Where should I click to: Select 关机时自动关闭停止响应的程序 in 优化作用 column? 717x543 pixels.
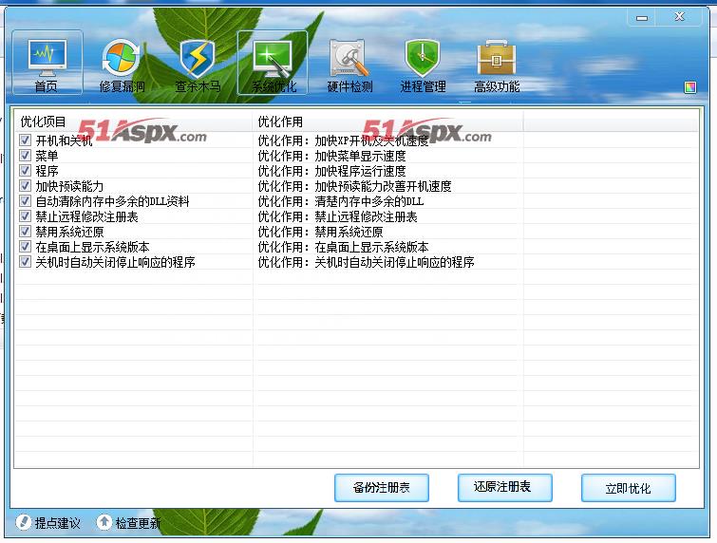point(395,262)
